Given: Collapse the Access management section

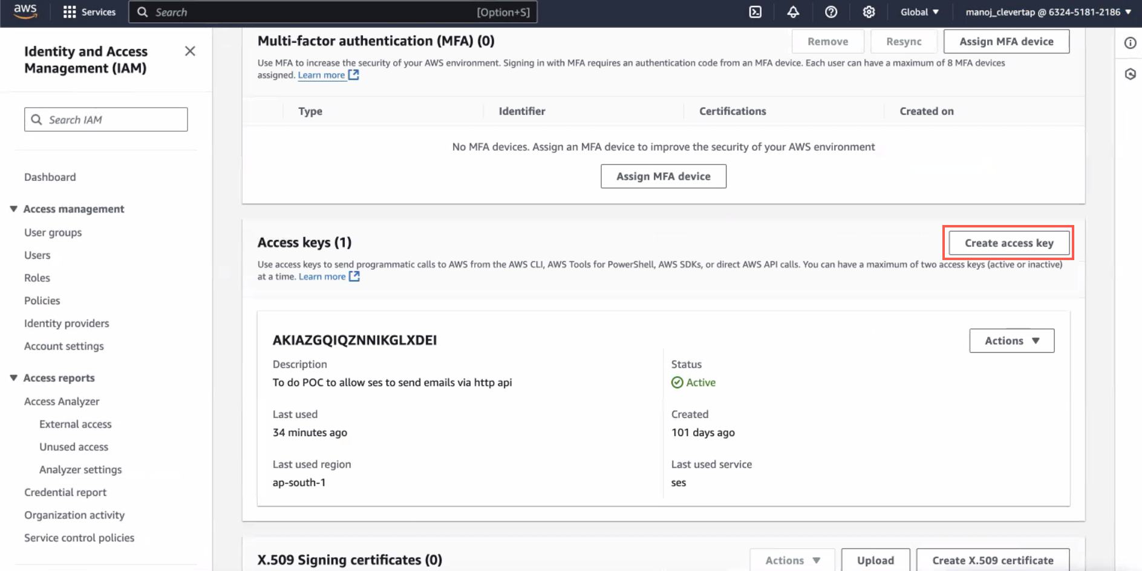Looking at the screenshot, I should tap(13, 209).
